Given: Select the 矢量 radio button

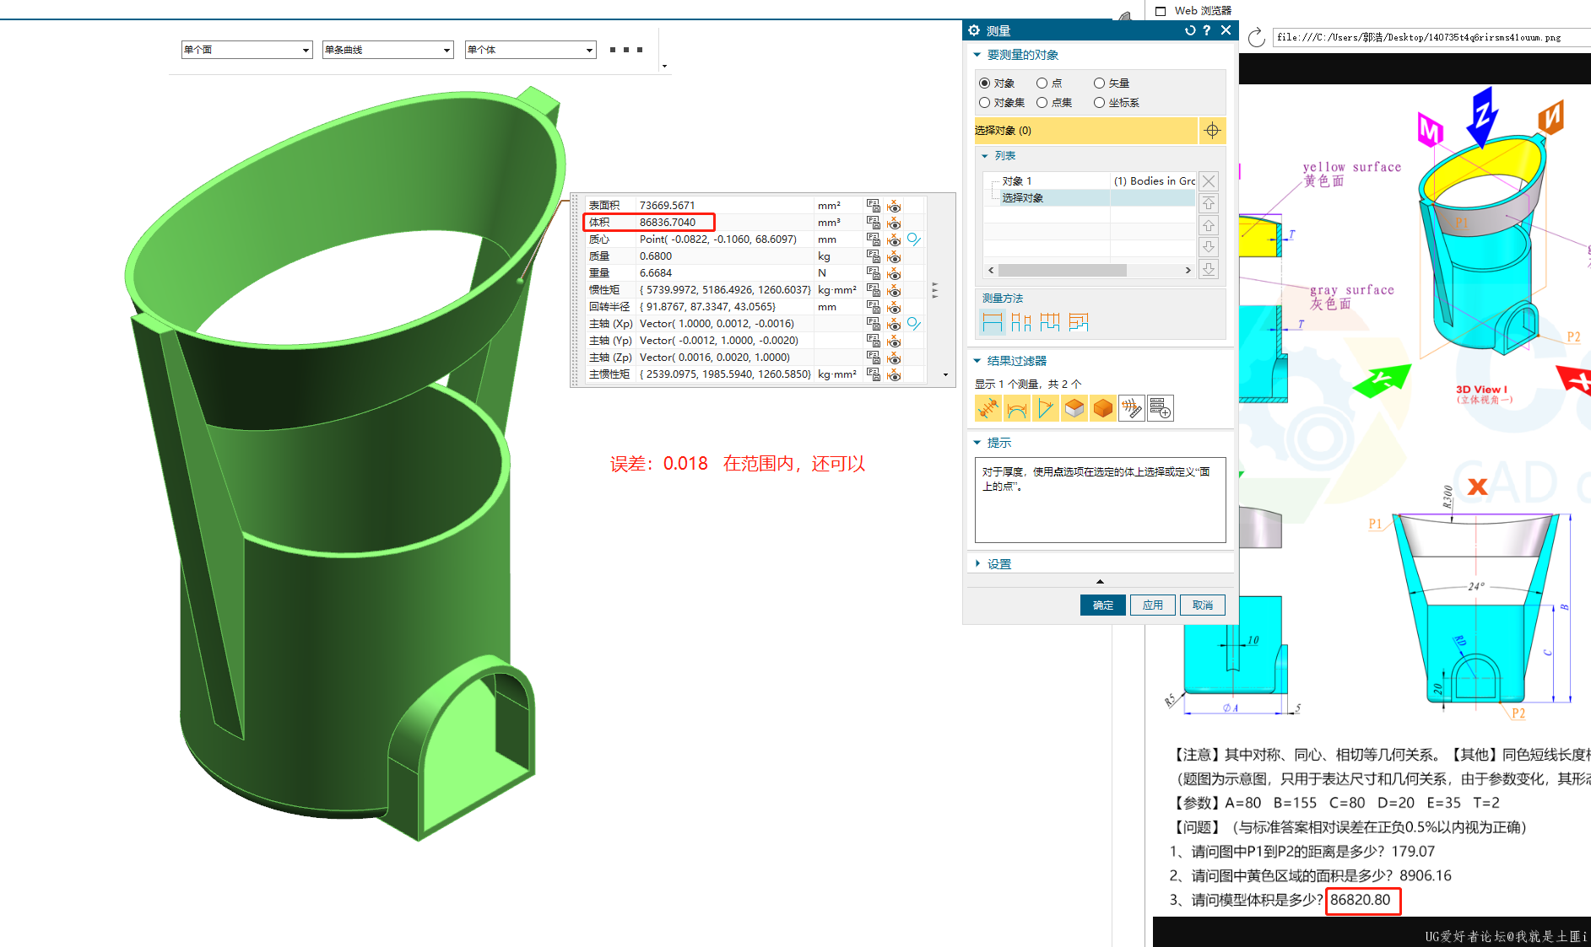Looking at the screenshot, I should [x=1099, y=83].
